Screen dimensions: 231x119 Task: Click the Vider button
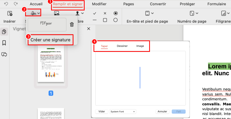(102, 111)
